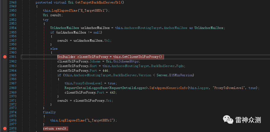270x132 pixels.
Task: Click the try keyword
Action: tap(46, 20)
